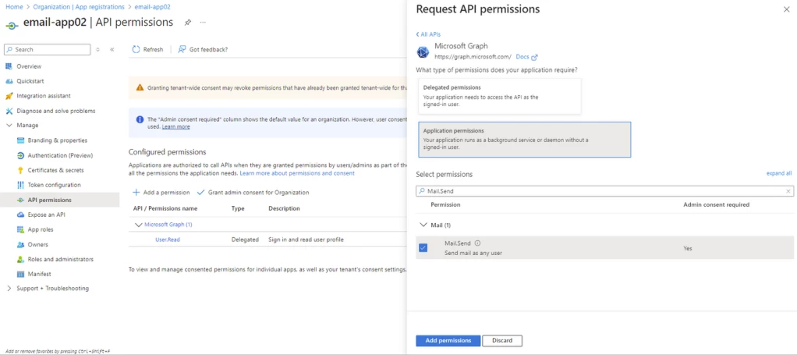
Task: Click the Discard button
Action: tap(502, 340)
